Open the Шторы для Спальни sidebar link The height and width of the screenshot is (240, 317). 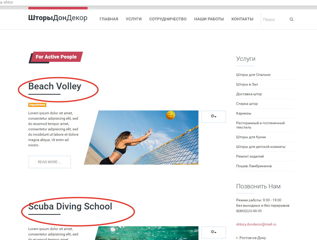click(253, 75)
